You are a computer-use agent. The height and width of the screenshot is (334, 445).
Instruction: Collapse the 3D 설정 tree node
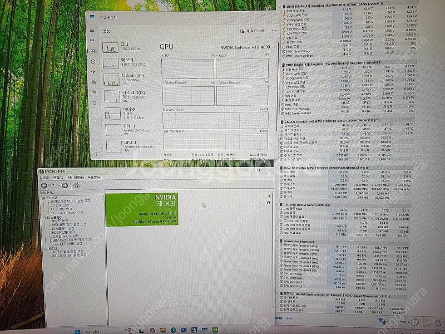click(x=43, y=198)
